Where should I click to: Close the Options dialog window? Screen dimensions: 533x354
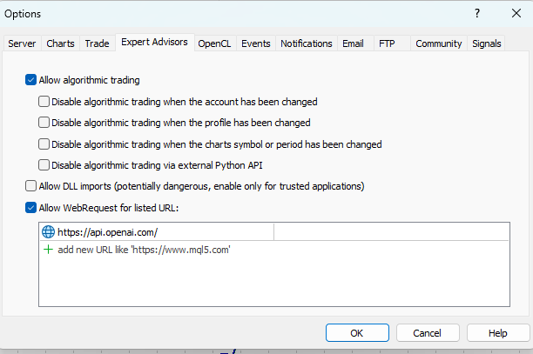516,14
